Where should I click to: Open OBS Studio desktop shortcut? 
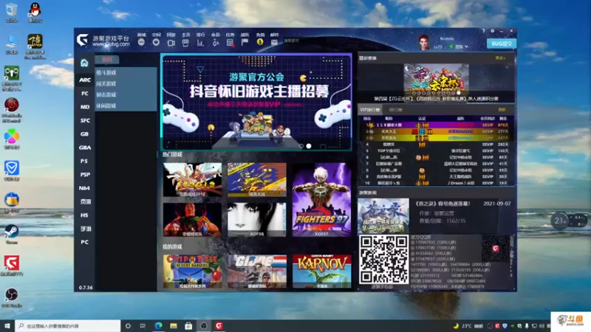(12, 297)
